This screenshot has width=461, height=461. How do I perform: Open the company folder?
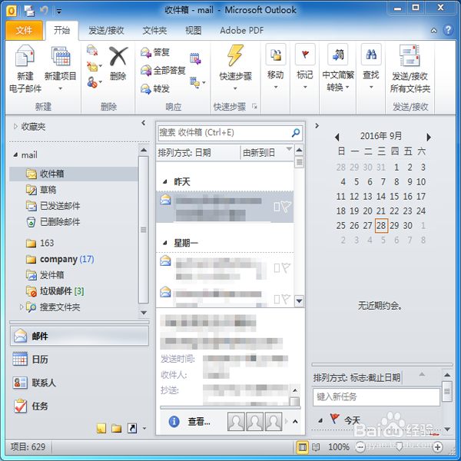pyautogui.click(x=60, y=259)
